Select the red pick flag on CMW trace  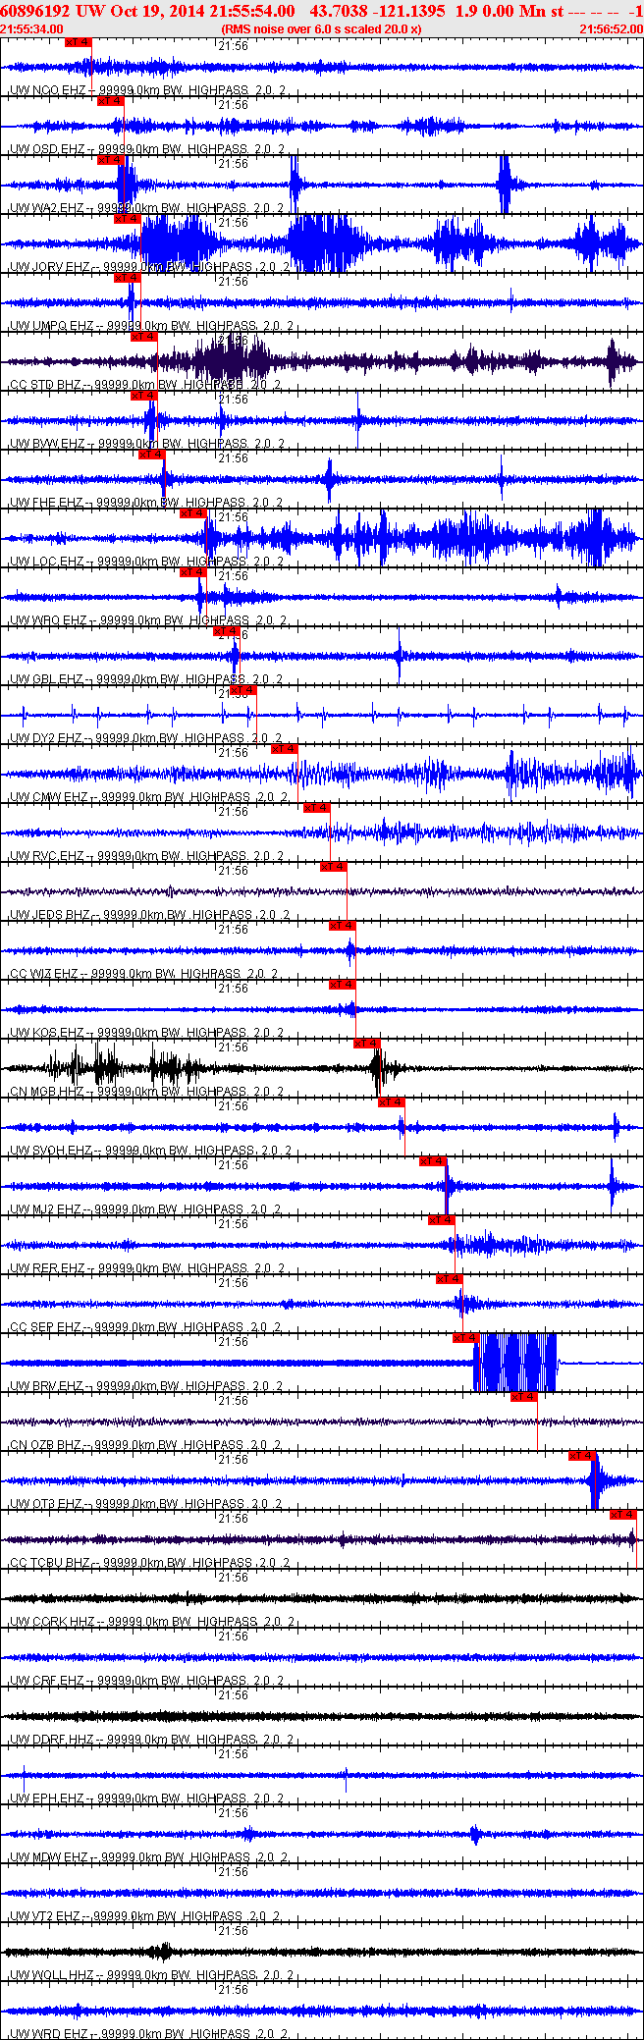click(284, 749)
